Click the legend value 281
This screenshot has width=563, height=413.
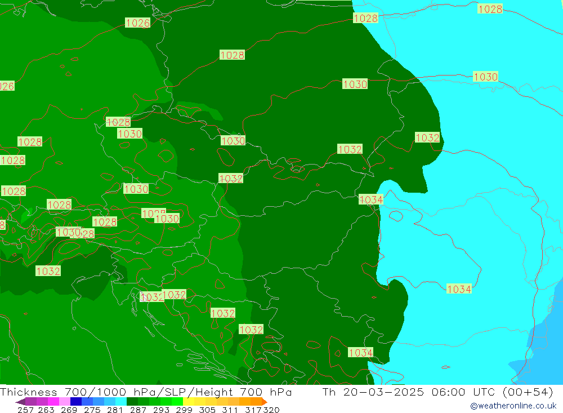(x=115, y=410)
